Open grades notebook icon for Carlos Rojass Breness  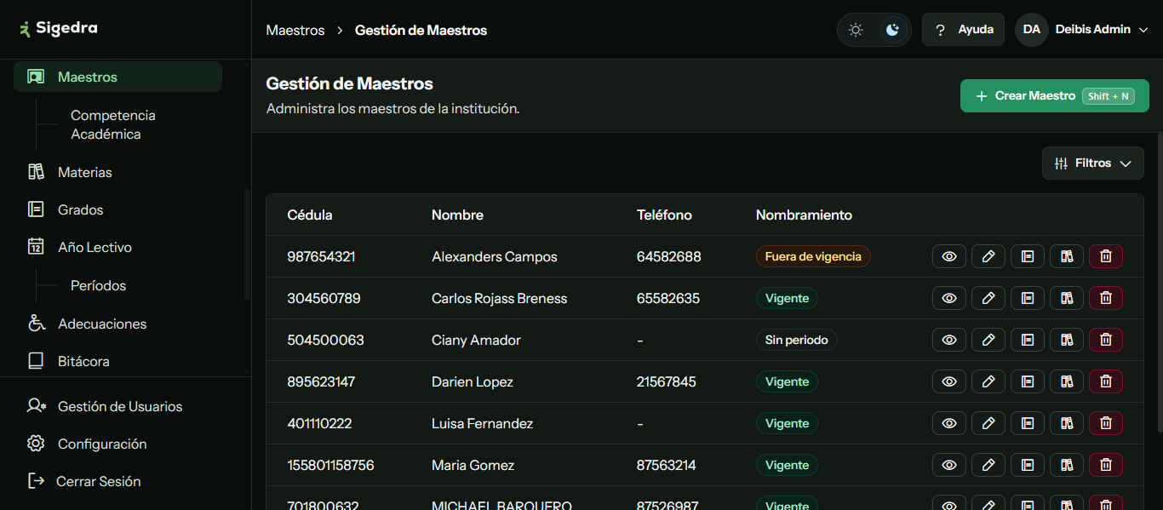(x=1028, y=298)
